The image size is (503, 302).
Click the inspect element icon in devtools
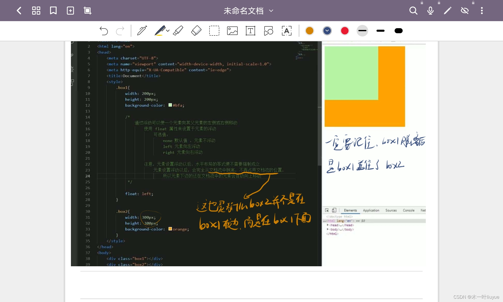(327, 210)
